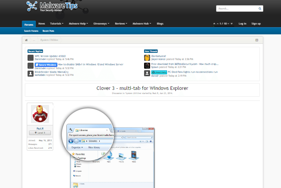
Task: Open Search Forums in the blue bar
Action: tap(31, 31)
